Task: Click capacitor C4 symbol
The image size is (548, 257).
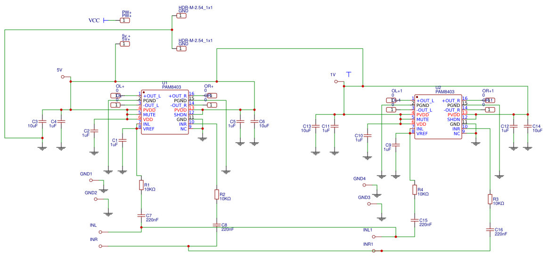Action: tap(61, 121)
